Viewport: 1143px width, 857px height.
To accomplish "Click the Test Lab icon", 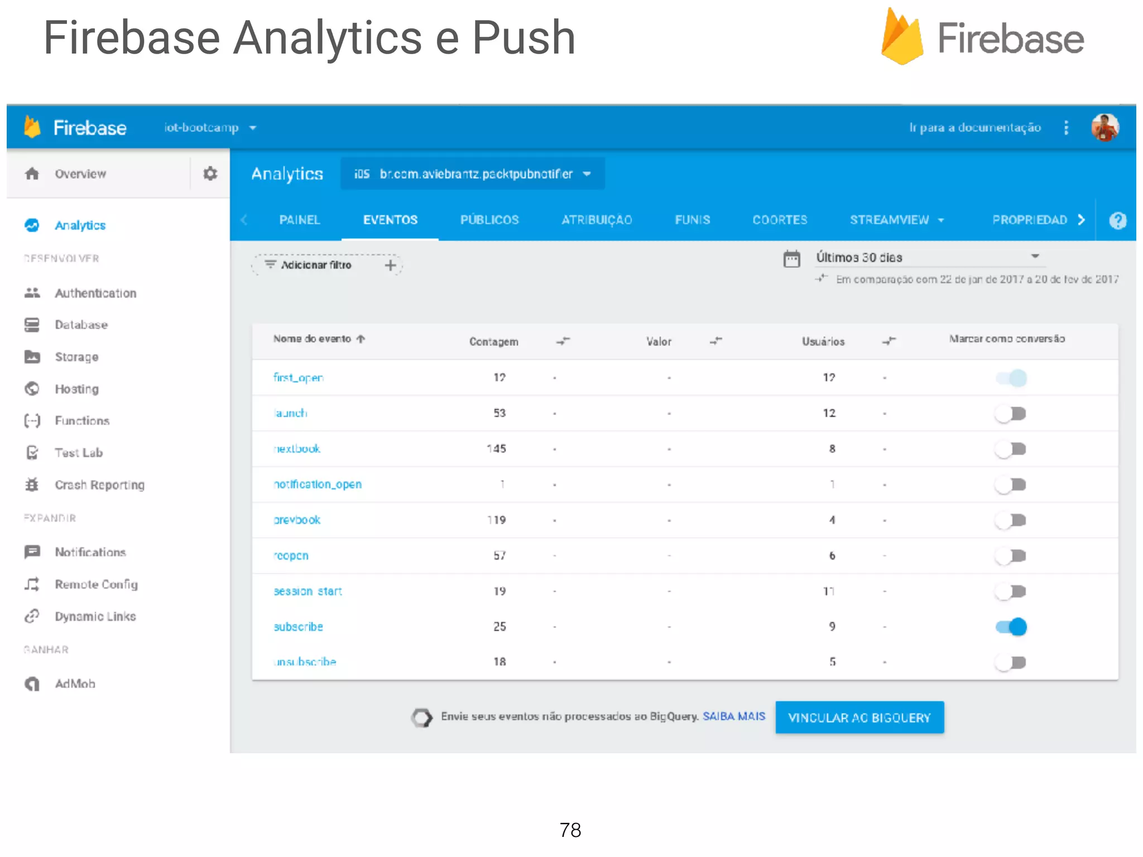I will click(x=32, y=452).
